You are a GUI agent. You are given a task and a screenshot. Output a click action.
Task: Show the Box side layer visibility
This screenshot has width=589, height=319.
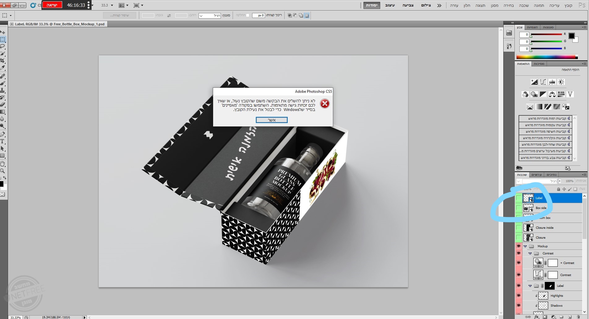(519, 208)
